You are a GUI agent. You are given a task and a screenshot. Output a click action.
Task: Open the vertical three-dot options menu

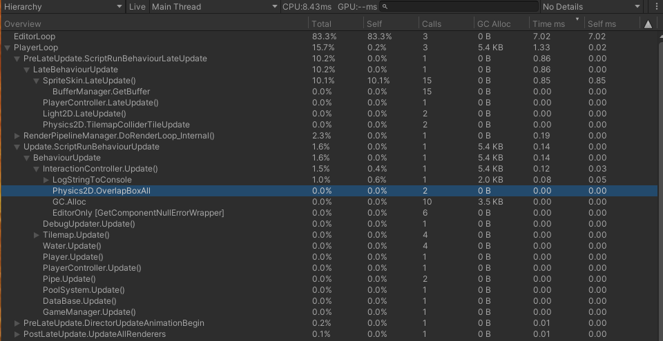coord(657,6)
